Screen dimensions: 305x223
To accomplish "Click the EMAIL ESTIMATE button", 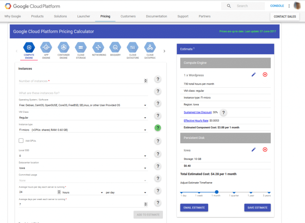I will point(194,208).
